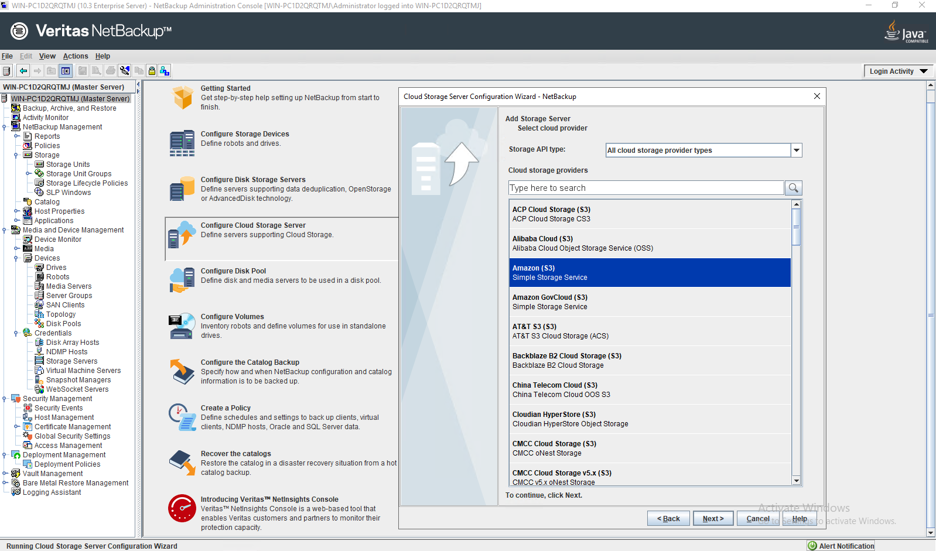
Task: Open the Storage API type dropdown
Action: 796,150
